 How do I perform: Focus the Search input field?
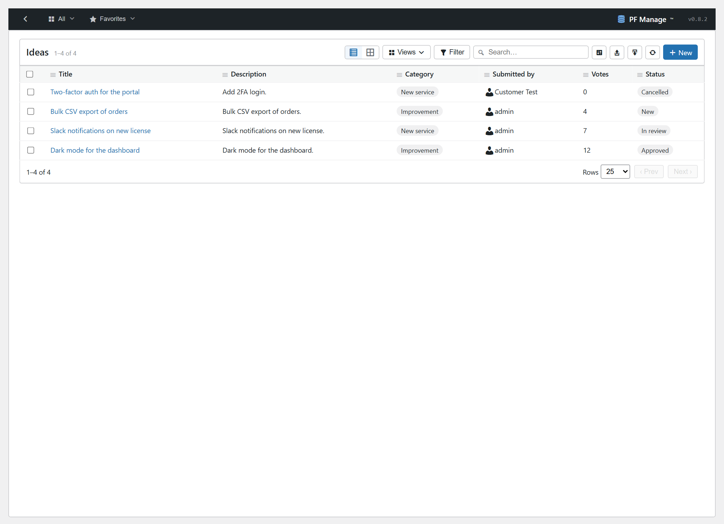(x=531, y=52)
